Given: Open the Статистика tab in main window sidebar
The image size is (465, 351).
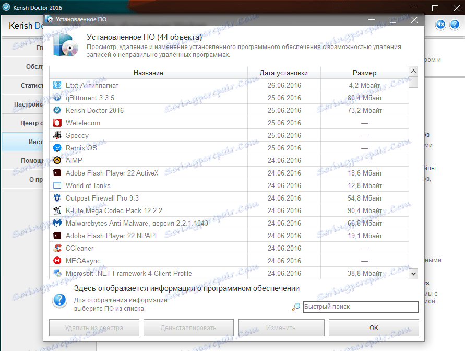Looking at the screenshot, I should coord(23,86).
